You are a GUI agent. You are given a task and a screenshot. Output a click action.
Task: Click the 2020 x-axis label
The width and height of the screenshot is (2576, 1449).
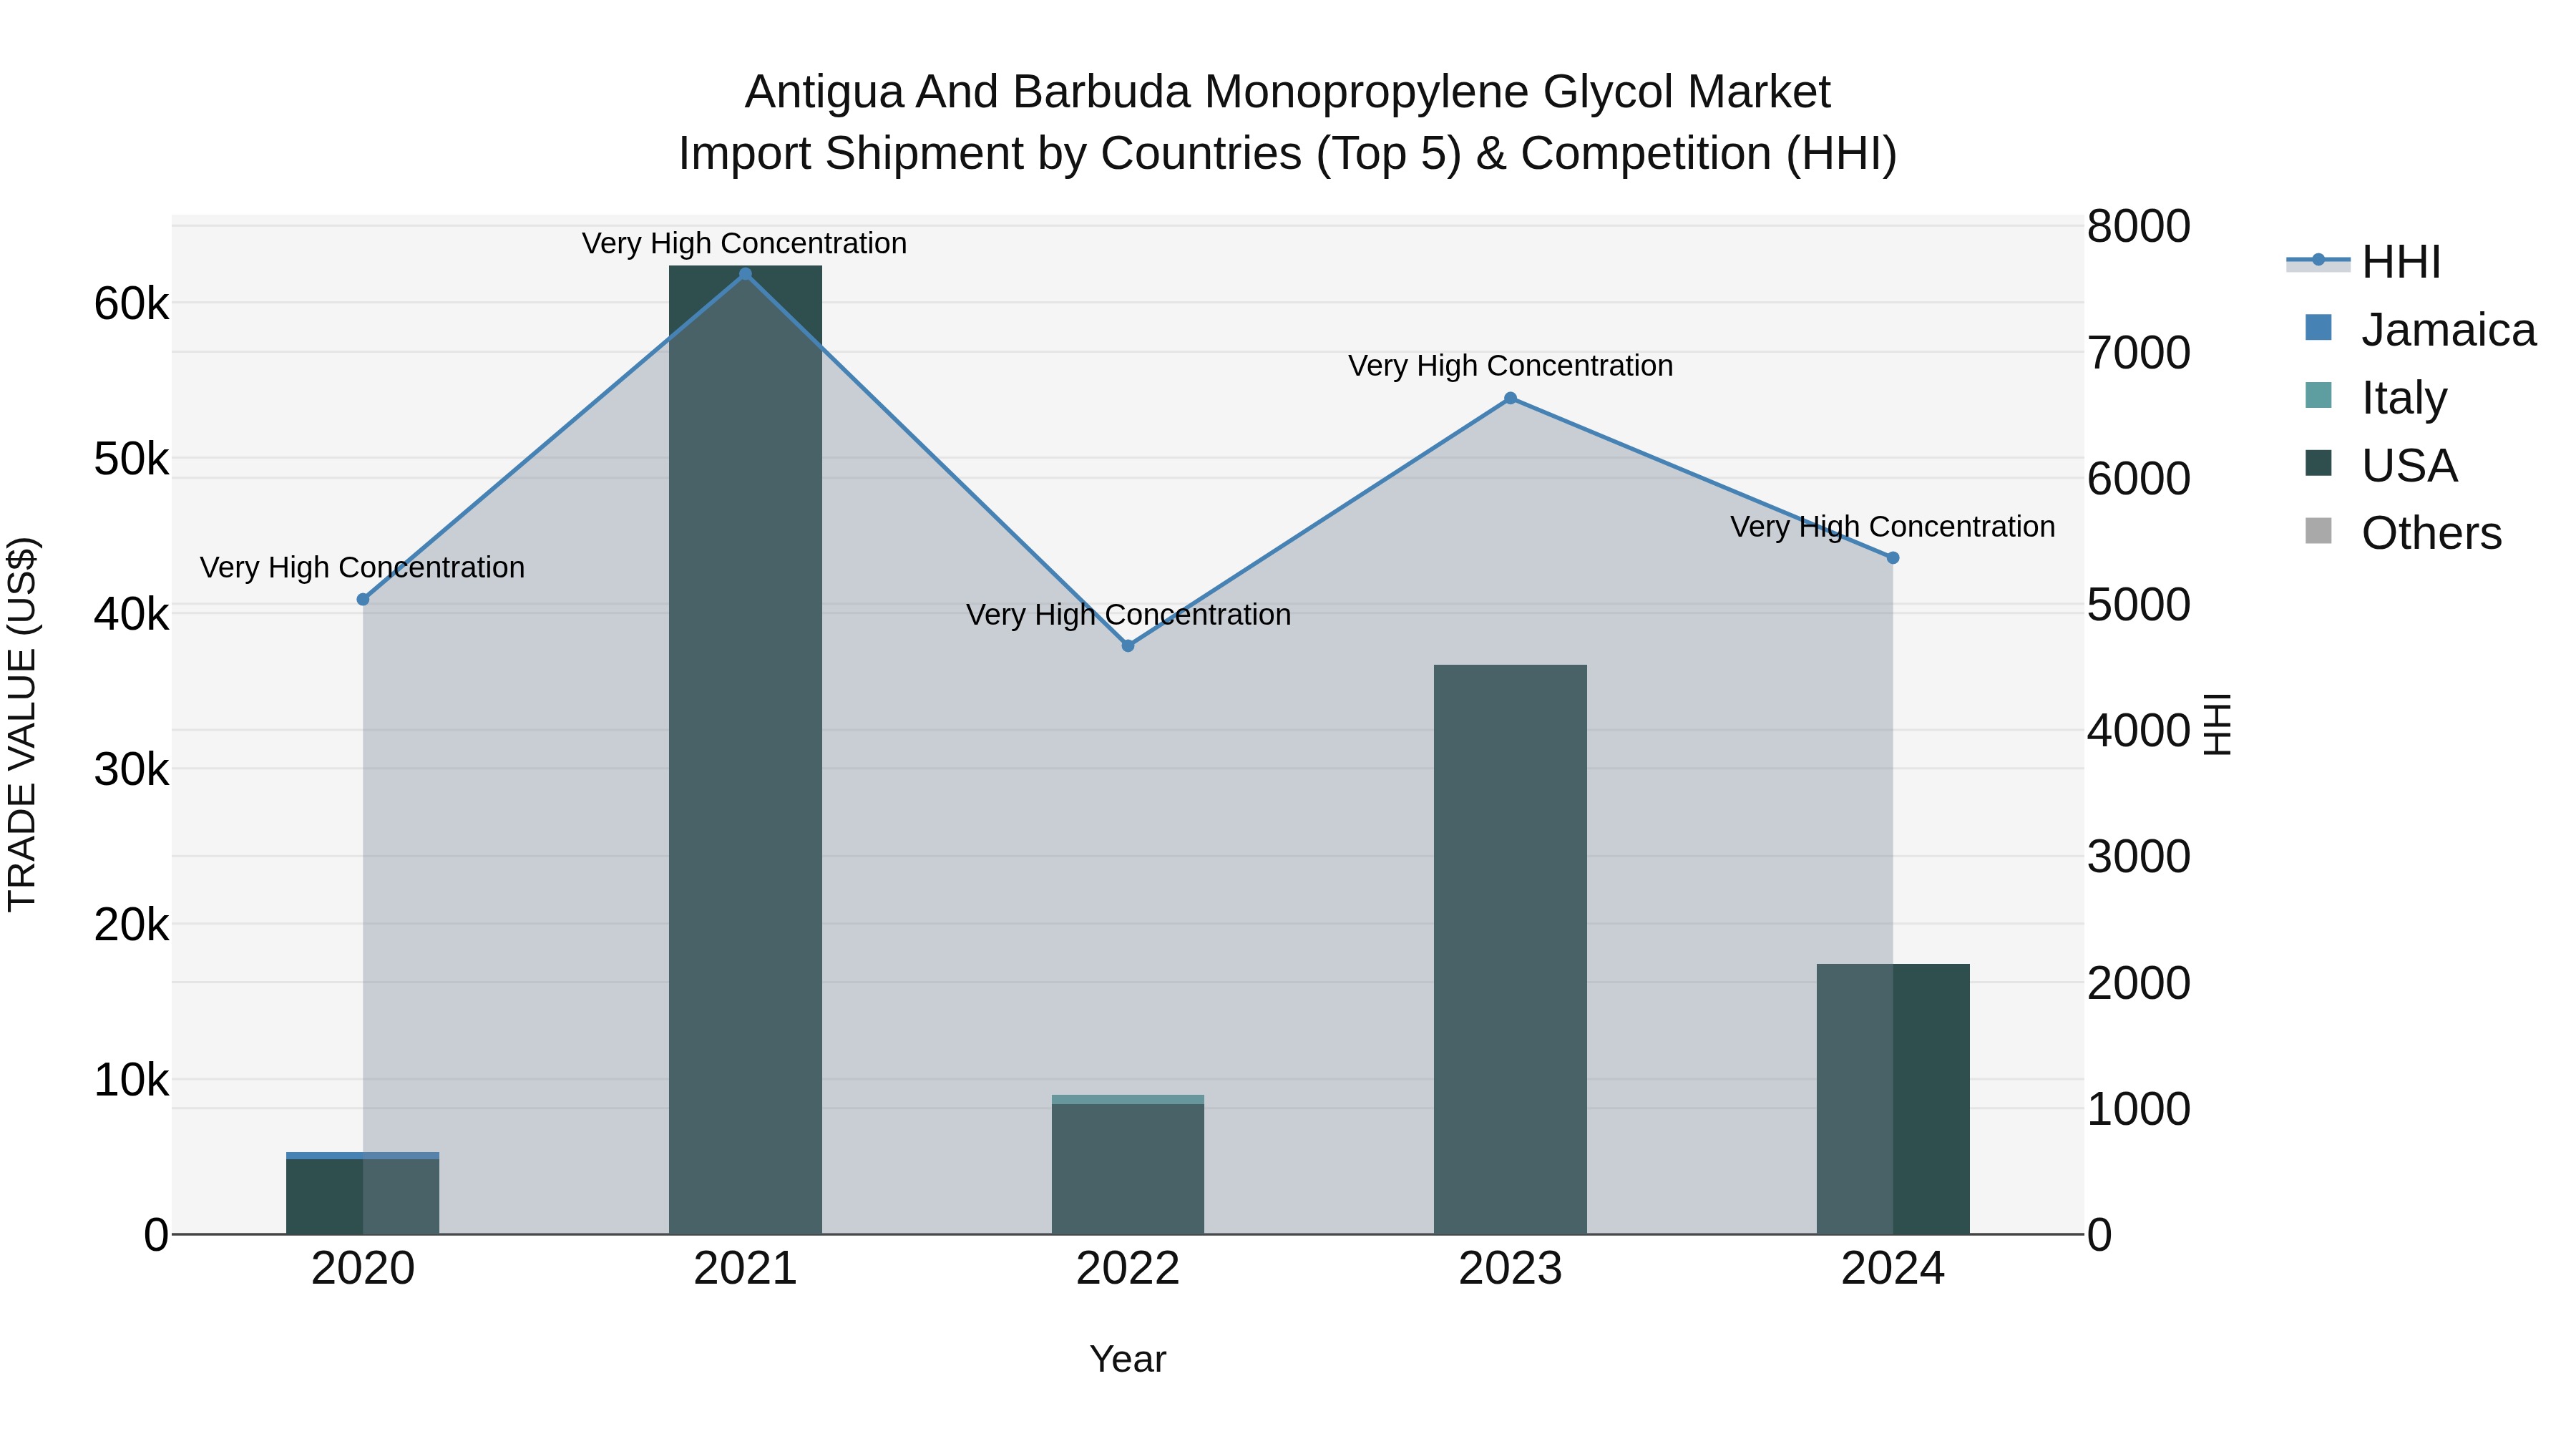coord(363,1269)
